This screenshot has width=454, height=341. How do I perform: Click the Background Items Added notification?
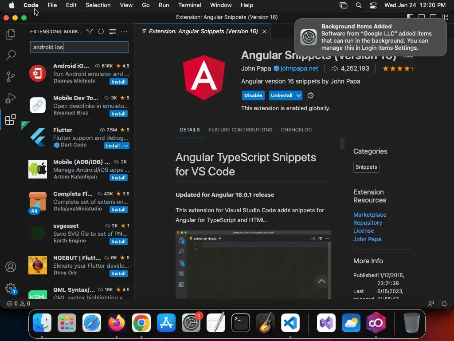[x=371, y=37]
